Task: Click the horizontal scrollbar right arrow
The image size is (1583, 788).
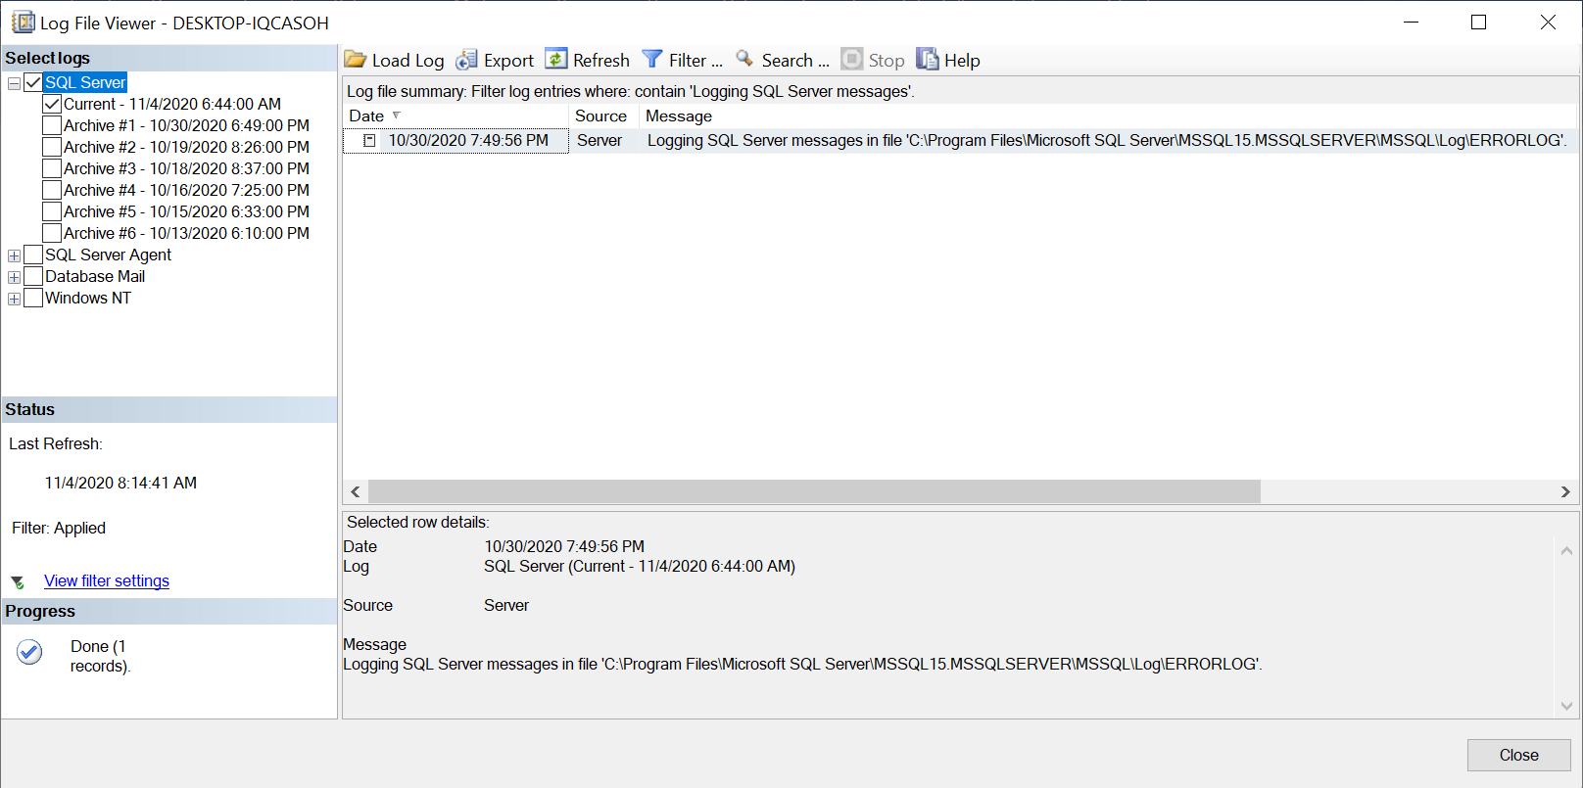Action: point(1565,491)
